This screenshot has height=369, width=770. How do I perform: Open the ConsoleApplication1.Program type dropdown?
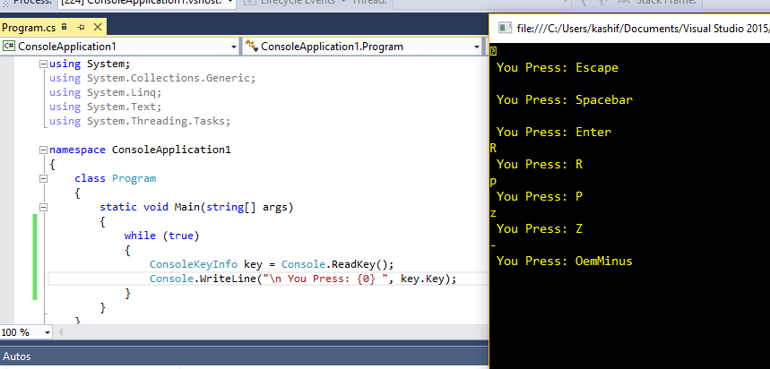tap(477, 47)
